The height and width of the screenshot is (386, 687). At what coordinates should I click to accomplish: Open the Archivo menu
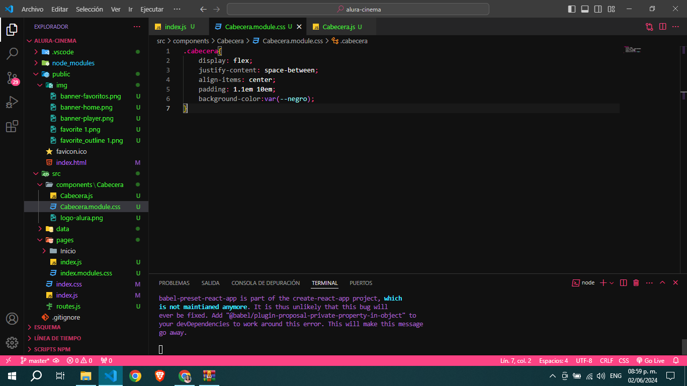32,10
